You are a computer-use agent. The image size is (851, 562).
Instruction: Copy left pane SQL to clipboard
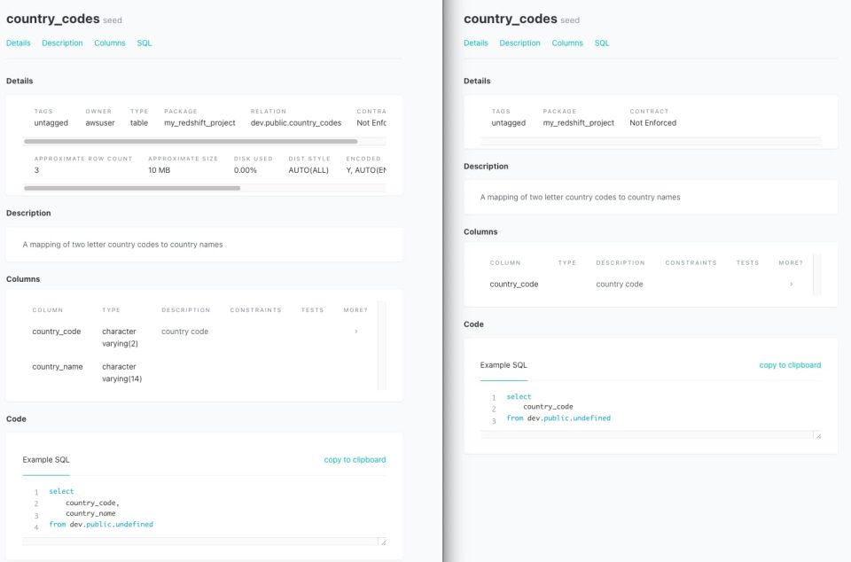pyautogui.click(x=355, y=460)
